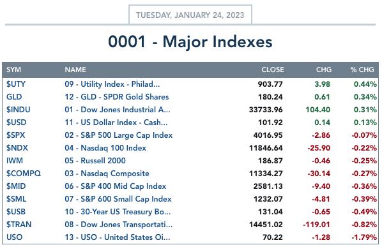Viewport: 382px width, 245px height.
Task: Open the $INDU symbol link
Action: pos(19,110)
